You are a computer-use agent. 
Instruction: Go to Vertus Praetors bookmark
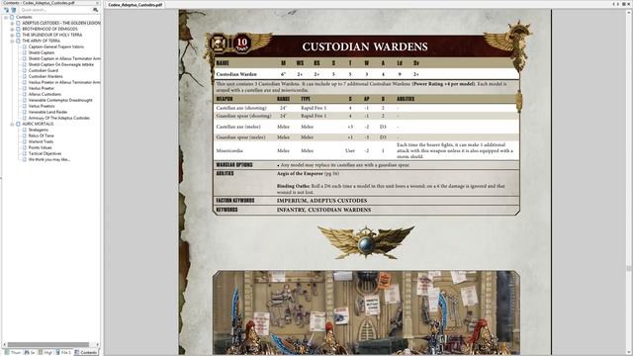point(42,106)
